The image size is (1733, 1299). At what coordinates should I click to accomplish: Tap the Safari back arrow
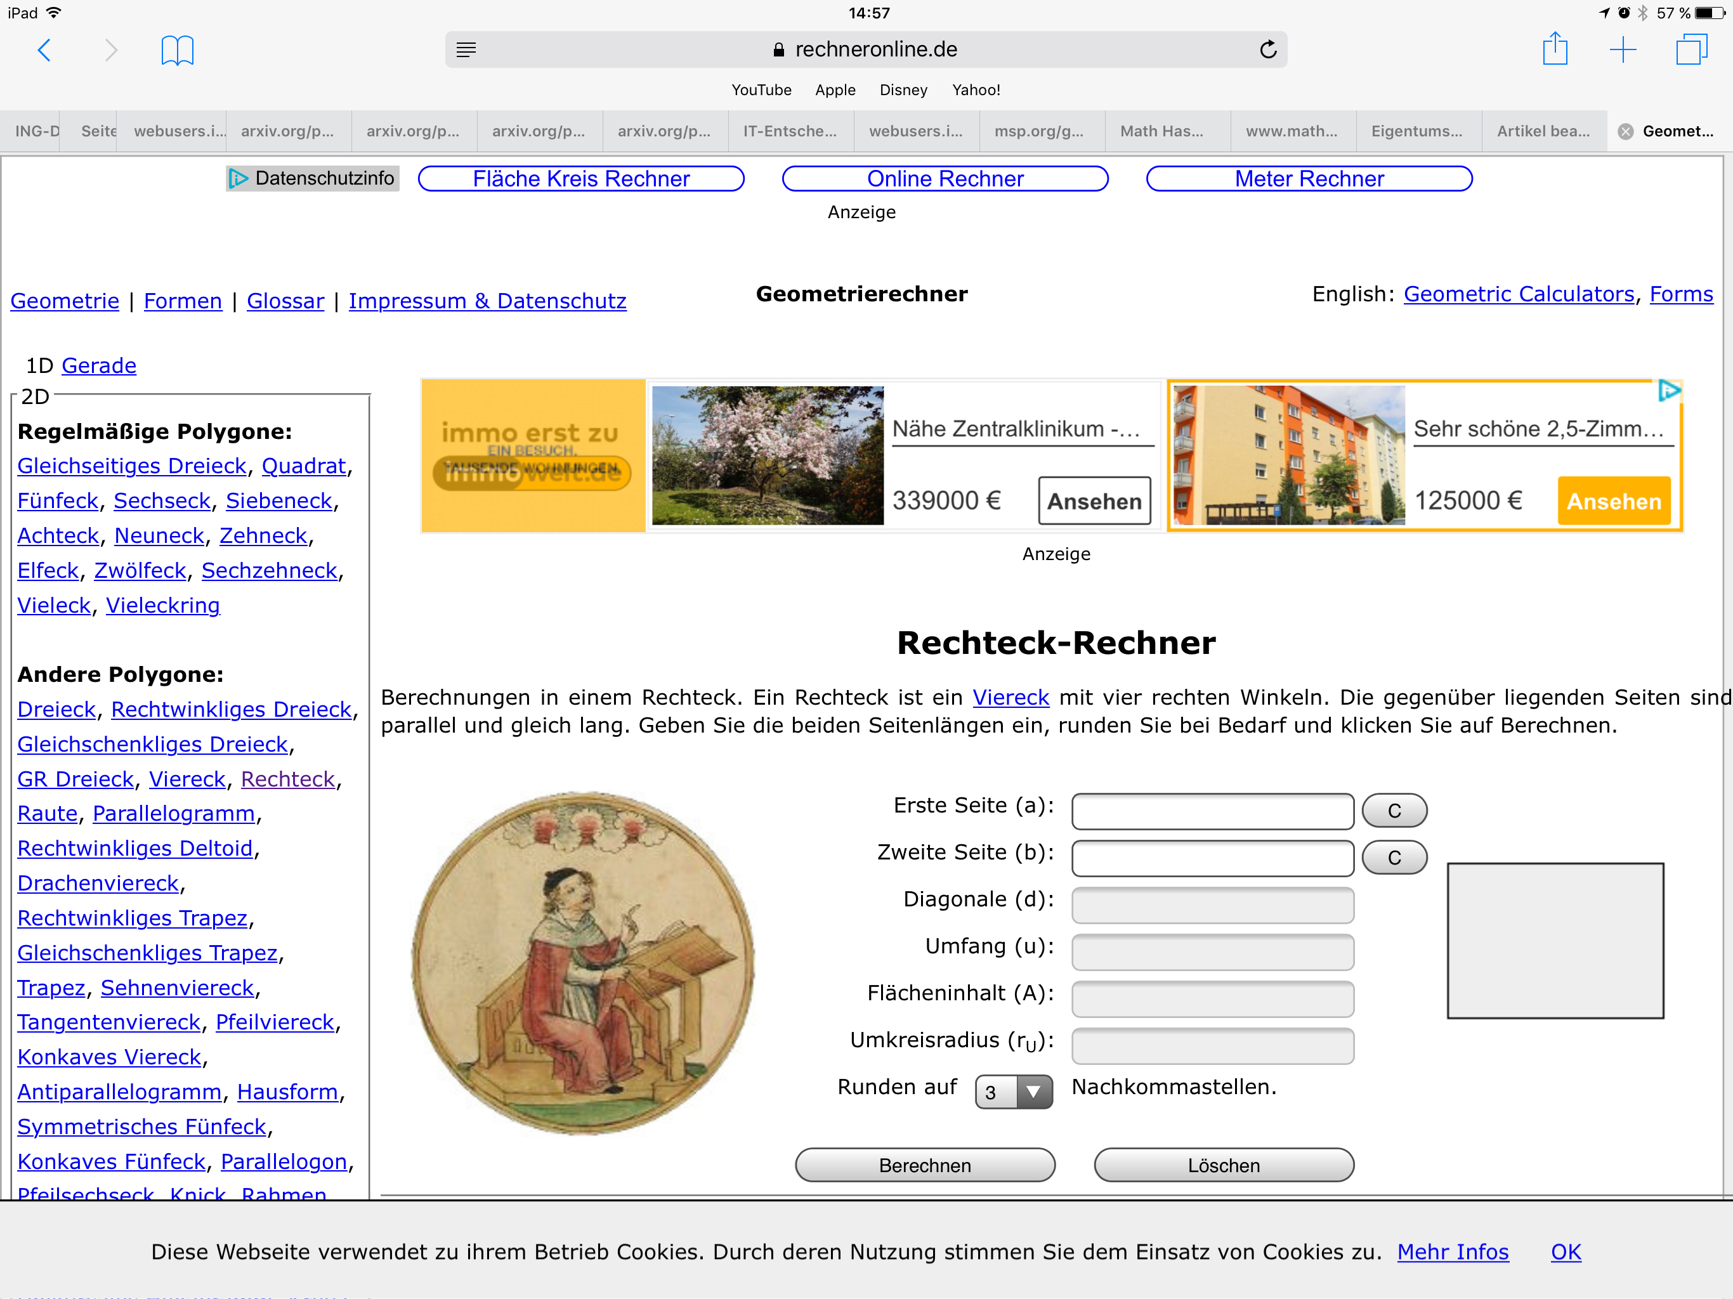pos(44,50)
